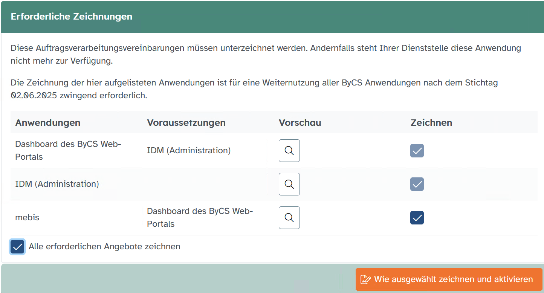Uncheck the 'Alle erforderlichen Angebote zeichnen' checkbox

[x=17, y=247]
